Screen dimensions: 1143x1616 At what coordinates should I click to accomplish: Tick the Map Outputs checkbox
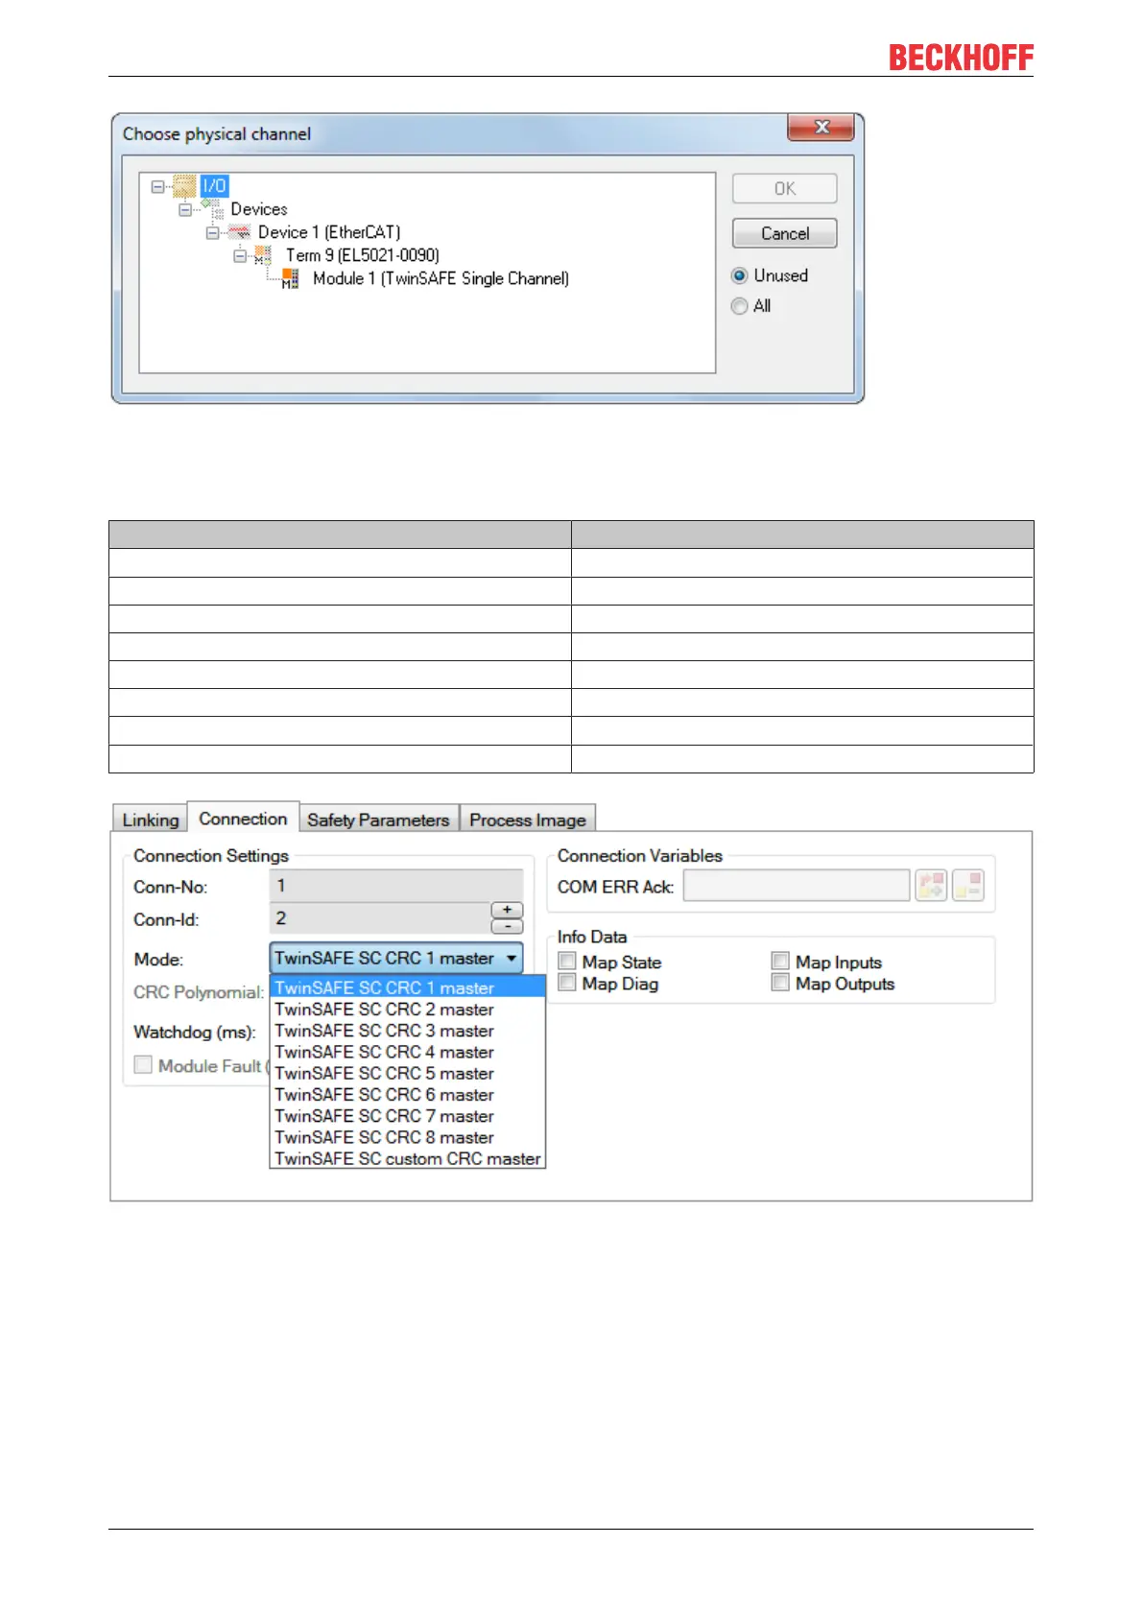pyautogui.click(x=780, y=983)
